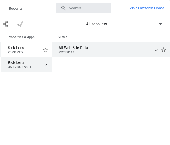The width and height of the screenshot is (170, 145).
Task: Click the Search input field
Action: pos(84,8)
